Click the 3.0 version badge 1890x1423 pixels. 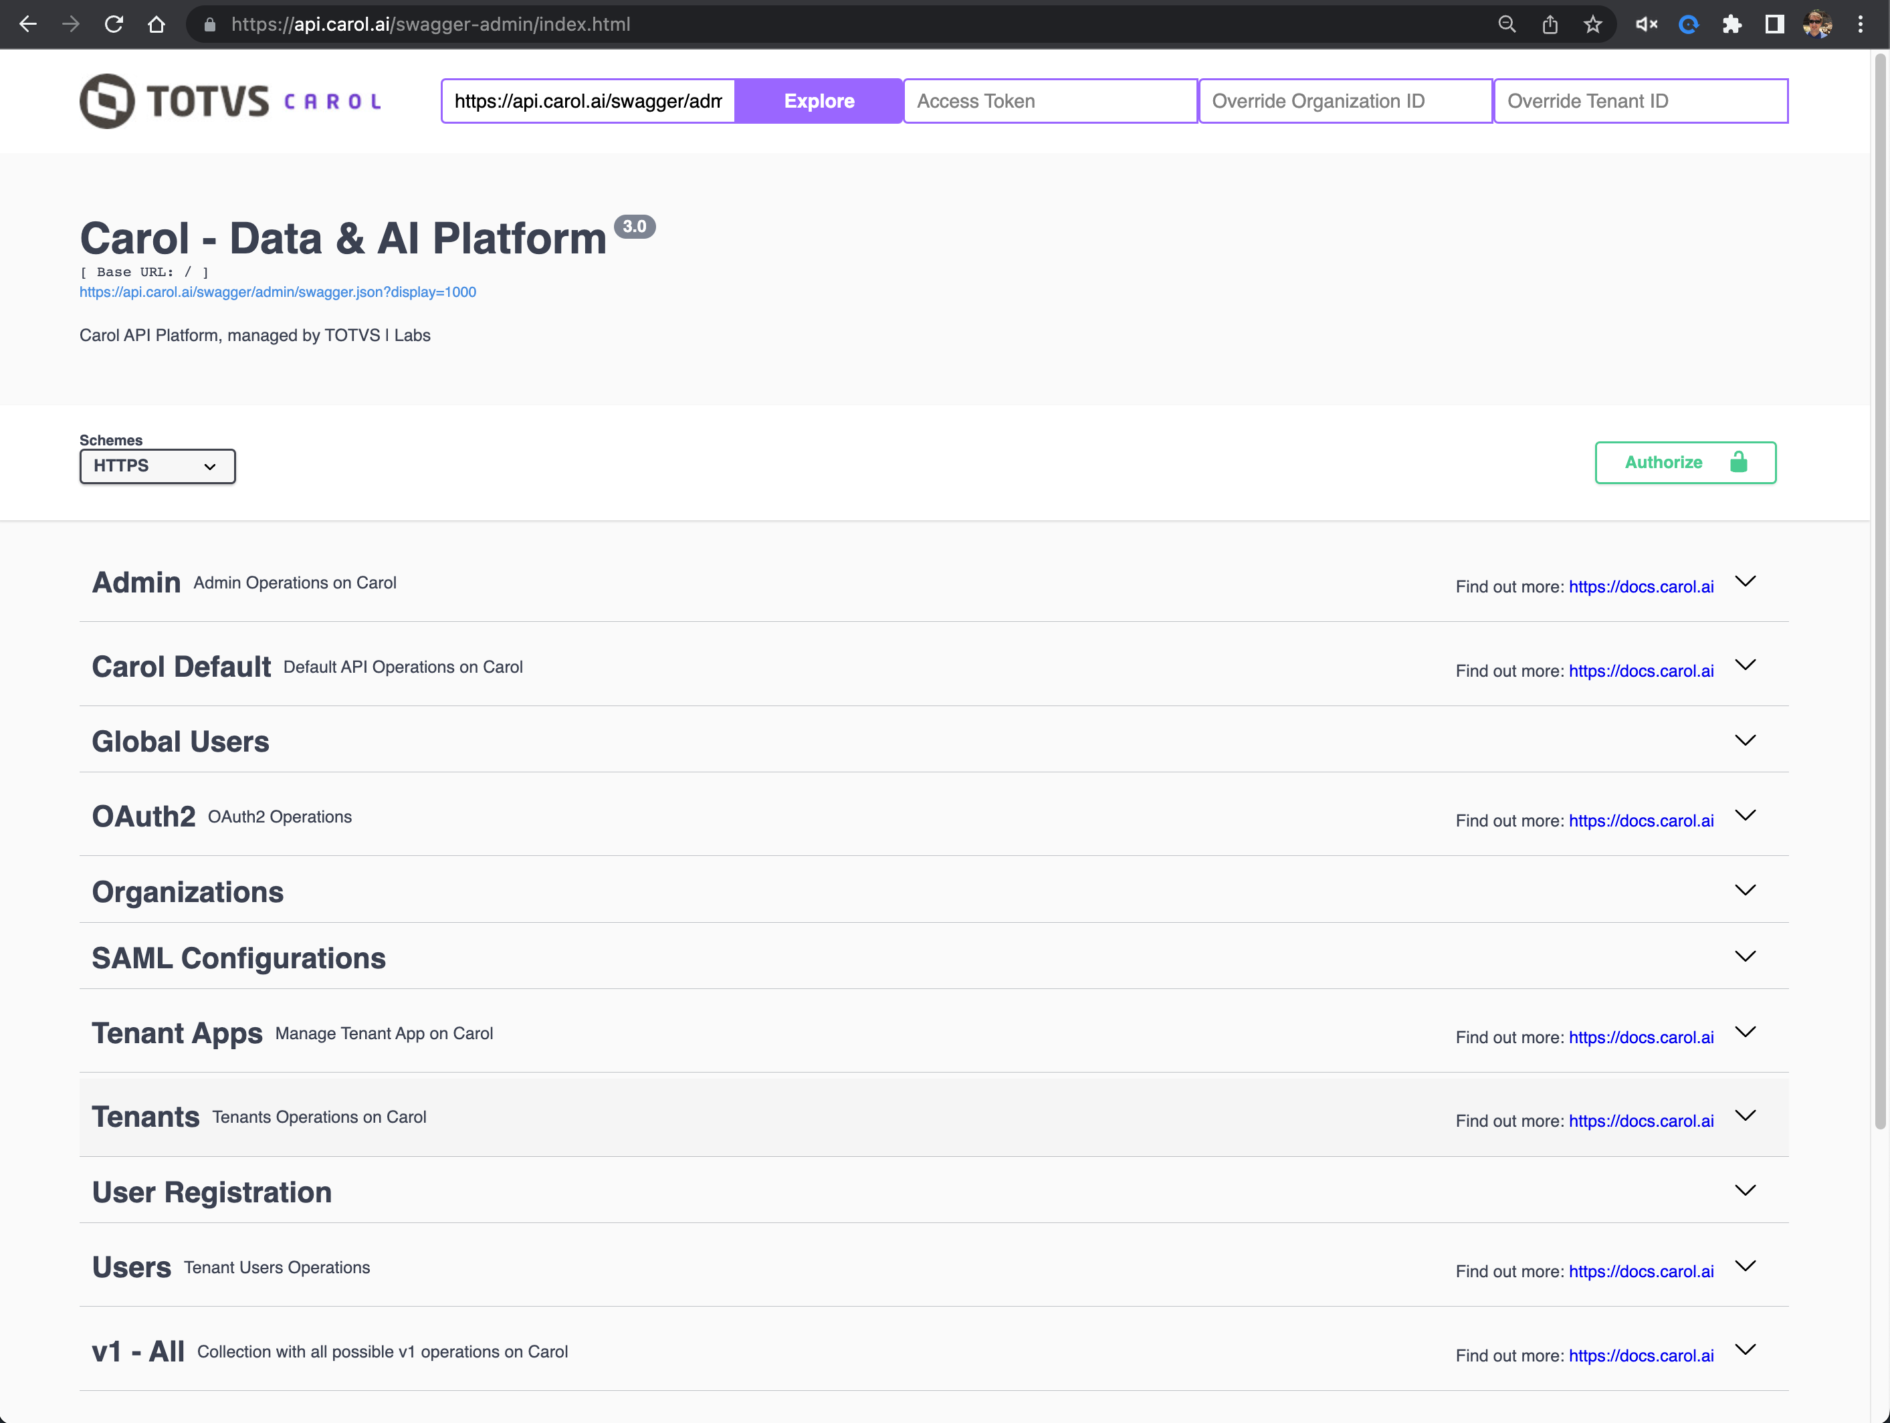(x=635, y=226)
